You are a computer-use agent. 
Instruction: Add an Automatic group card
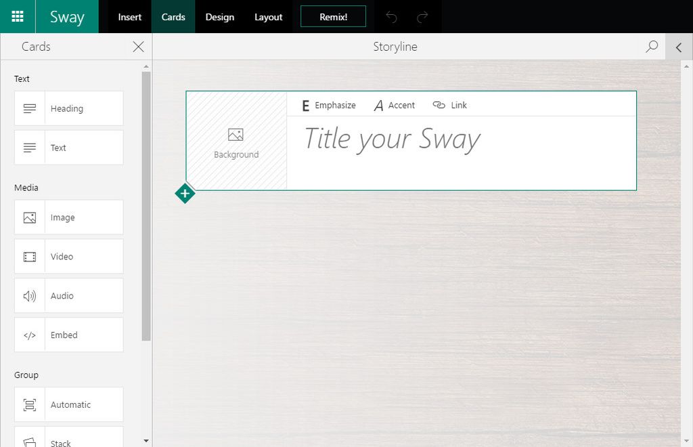point(69,404)
